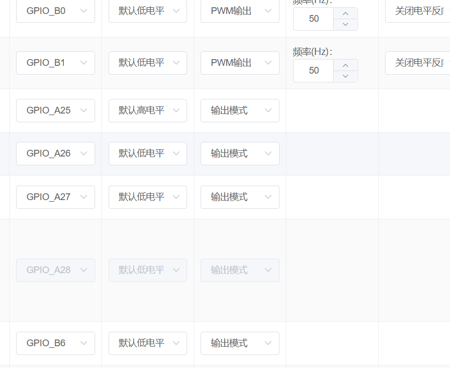This screenshot has width=450, height=368.
Task: Open the 默认高电平 dropdown on GPIO_A25 row
Action: point(148,110)
